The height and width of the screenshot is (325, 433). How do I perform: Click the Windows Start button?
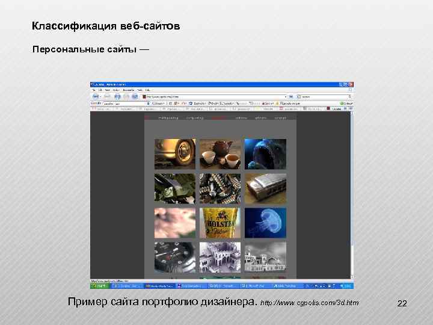100,286
